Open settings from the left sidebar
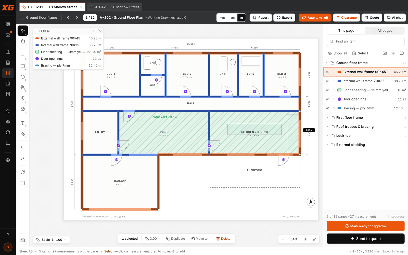This screenshot has width=408, height=255. click(x=8, y=160)
